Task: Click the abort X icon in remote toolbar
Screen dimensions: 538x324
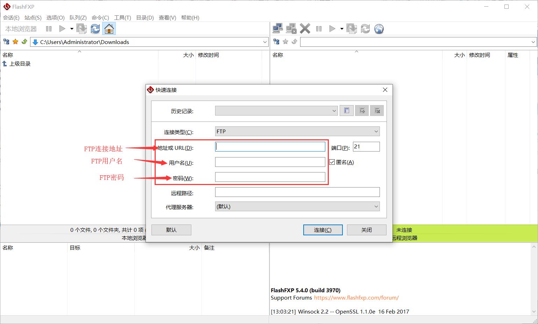Action: [305, 29]
